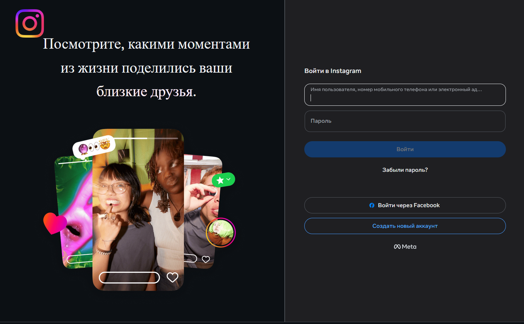This screenshot has height=324, width=524.
Task: Click the green star close-friends badge
Action: (223, 180)
